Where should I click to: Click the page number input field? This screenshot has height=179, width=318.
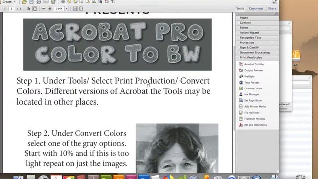(12, 9)
